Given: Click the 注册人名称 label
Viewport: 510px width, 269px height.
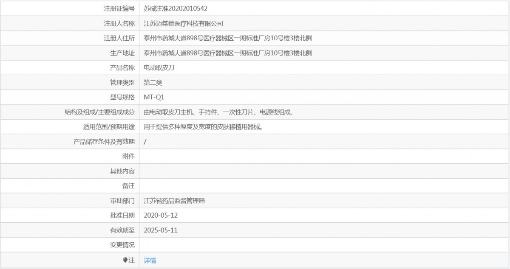Looking at the screenshot, I should (x=119, y=23).
